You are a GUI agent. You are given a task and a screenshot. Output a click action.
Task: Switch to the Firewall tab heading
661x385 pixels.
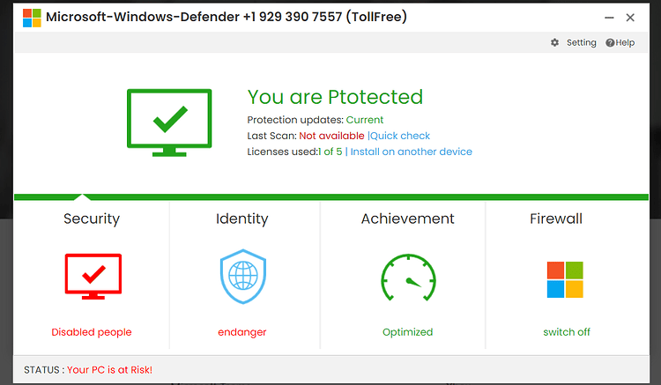556,218
